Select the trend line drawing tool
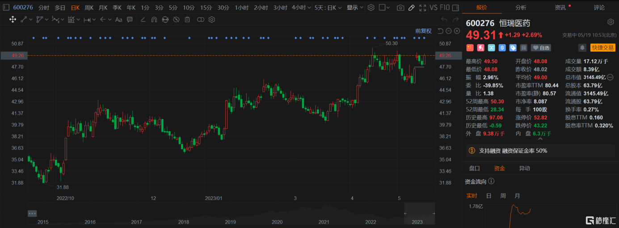Image resolution: width=619 pixels, height=228 pixels. 24,19
